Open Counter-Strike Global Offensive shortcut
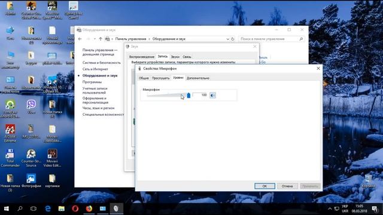 (x=31, y=11)
